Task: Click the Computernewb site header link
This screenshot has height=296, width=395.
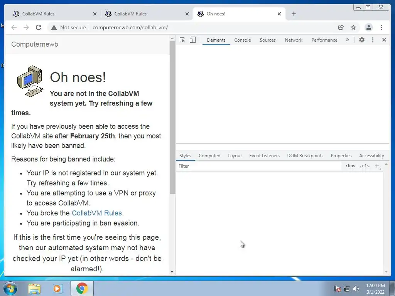Action: pyautogui.click(x=34, y=44)
